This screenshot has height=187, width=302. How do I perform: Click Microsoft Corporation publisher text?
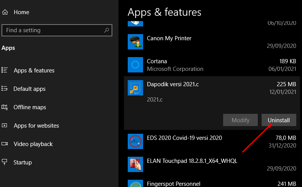[175, 69]
